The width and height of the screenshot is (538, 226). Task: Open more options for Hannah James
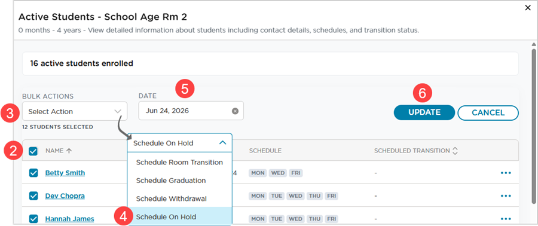coord(506,219)
